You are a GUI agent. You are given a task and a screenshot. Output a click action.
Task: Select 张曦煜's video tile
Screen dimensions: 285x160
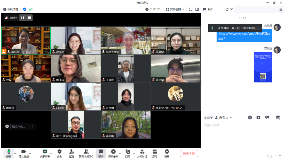[176, 41]
